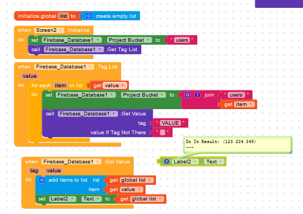303x214 pixels.
Task: Open the gear mutator on join block
Action: coord(187,95)
